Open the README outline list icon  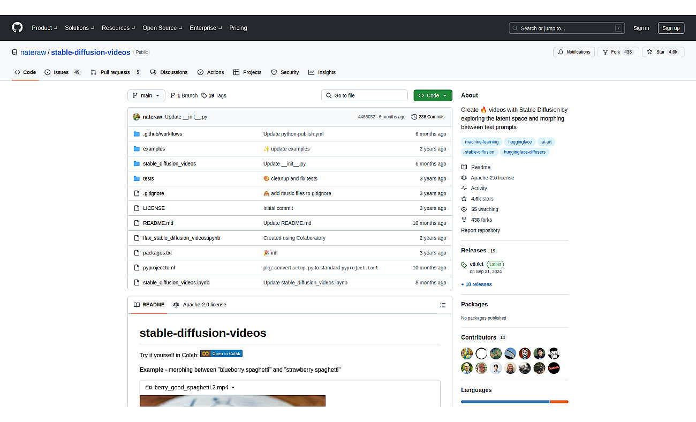point(443,305)
